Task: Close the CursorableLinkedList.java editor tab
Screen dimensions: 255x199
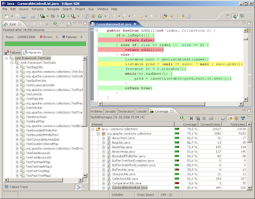Action: pyautogui.click(x=135, y=24)
